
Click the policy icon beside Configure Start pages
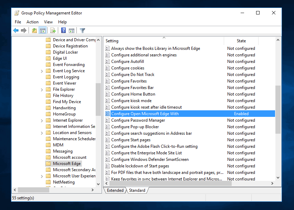[x=107, y=140]
